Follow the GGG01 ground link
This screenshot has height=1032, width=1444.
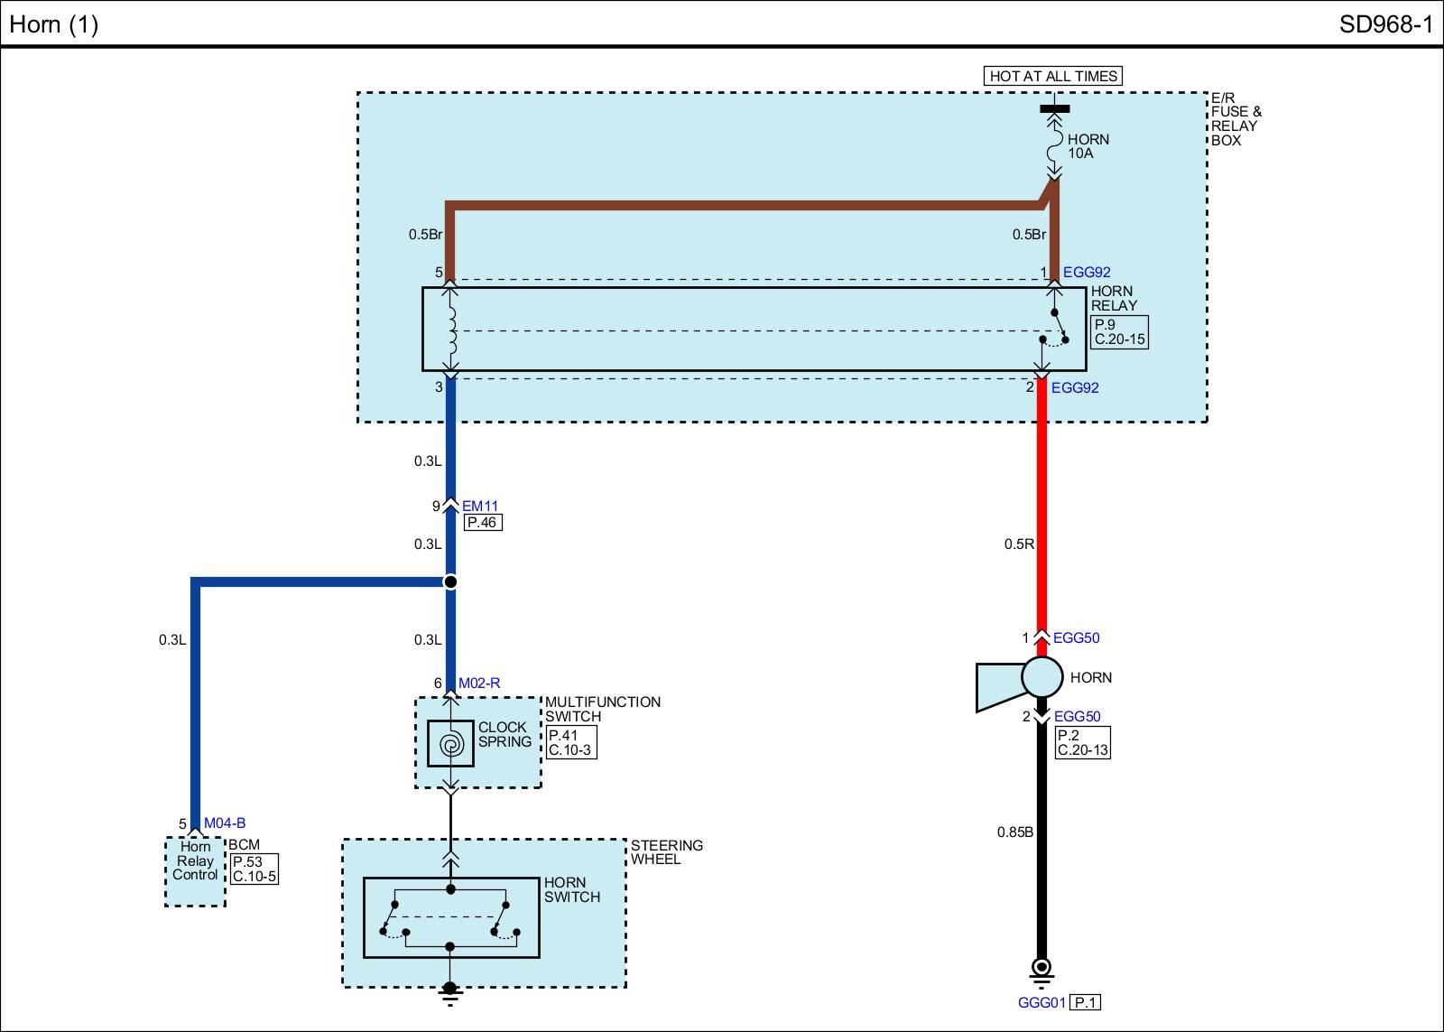[1042, 1002]
